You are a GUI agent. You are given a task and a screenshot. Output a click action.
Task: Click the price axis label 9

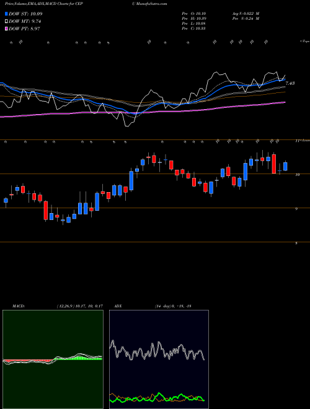tap(296, 209)
